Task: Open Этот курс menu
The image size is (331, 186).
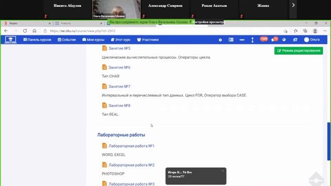Action: (x=121, y=40)
